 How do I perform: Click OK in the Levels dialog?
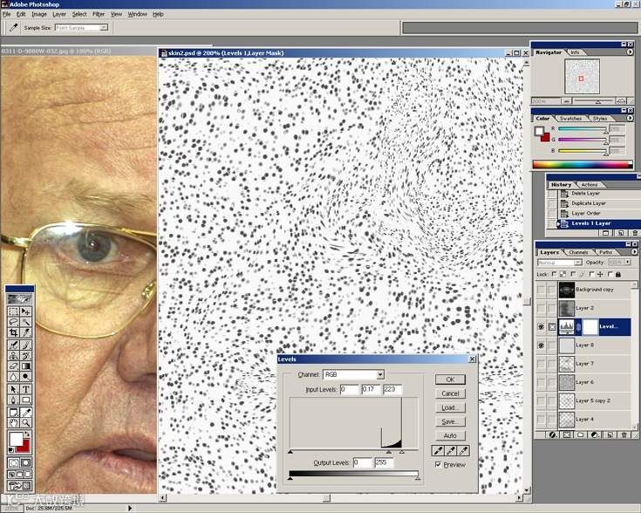(450, 380)
